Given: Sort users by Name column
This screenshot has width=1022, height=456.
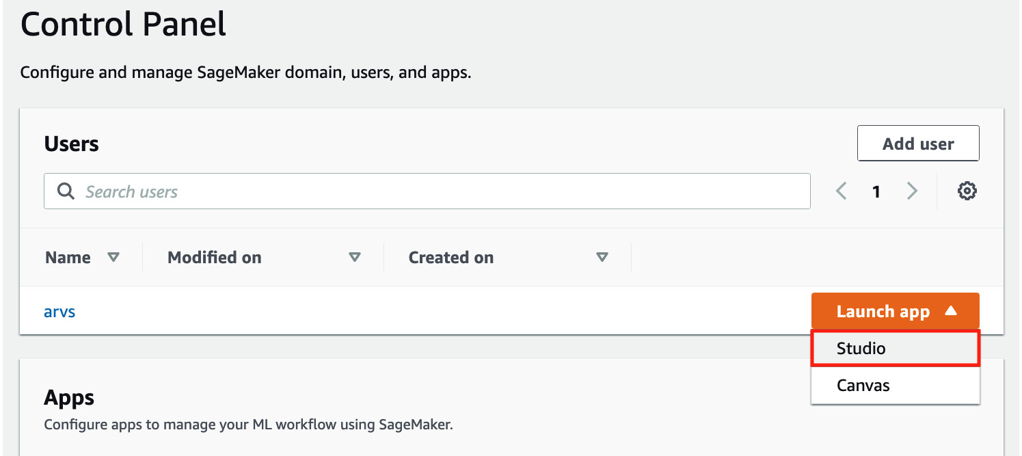Looking at the screenshot, I should click(x=113, y=257).
